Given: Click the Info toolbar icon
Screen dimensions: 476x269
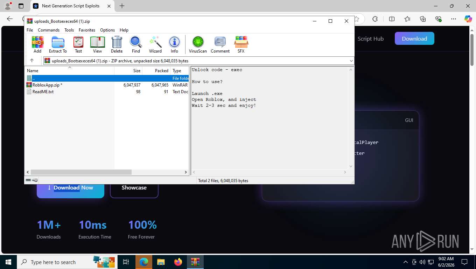Looking at the screenshot, I should coord(174,44).
